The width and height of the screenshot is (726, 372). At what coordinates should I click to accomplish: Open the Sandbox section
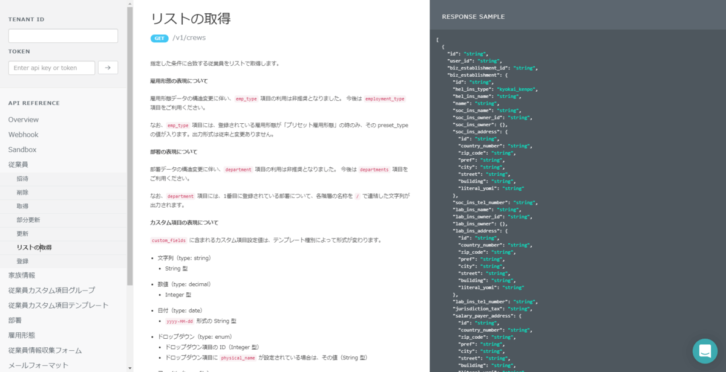(22, 150)
